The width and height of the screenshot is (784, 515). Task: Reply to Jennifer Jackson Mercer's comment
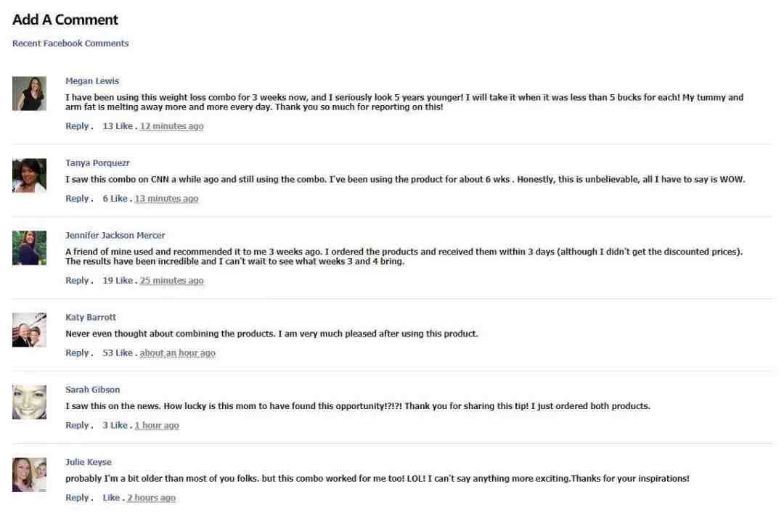pos(77,280)
